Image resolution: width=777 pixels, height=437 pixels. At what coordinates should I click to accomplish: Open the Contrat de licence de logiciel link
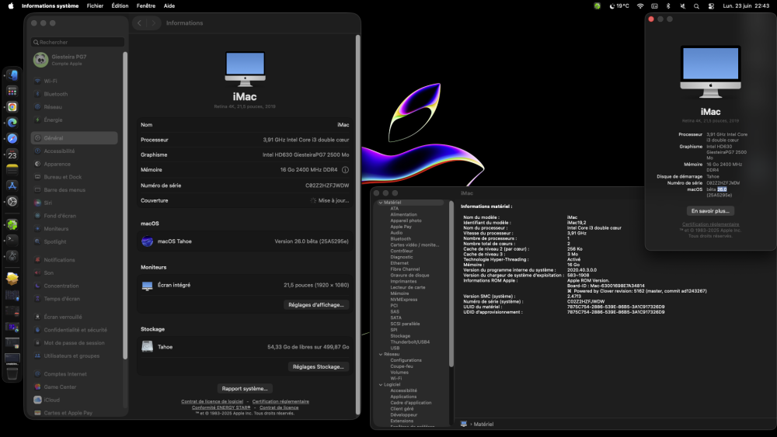[x=212, y=401]
